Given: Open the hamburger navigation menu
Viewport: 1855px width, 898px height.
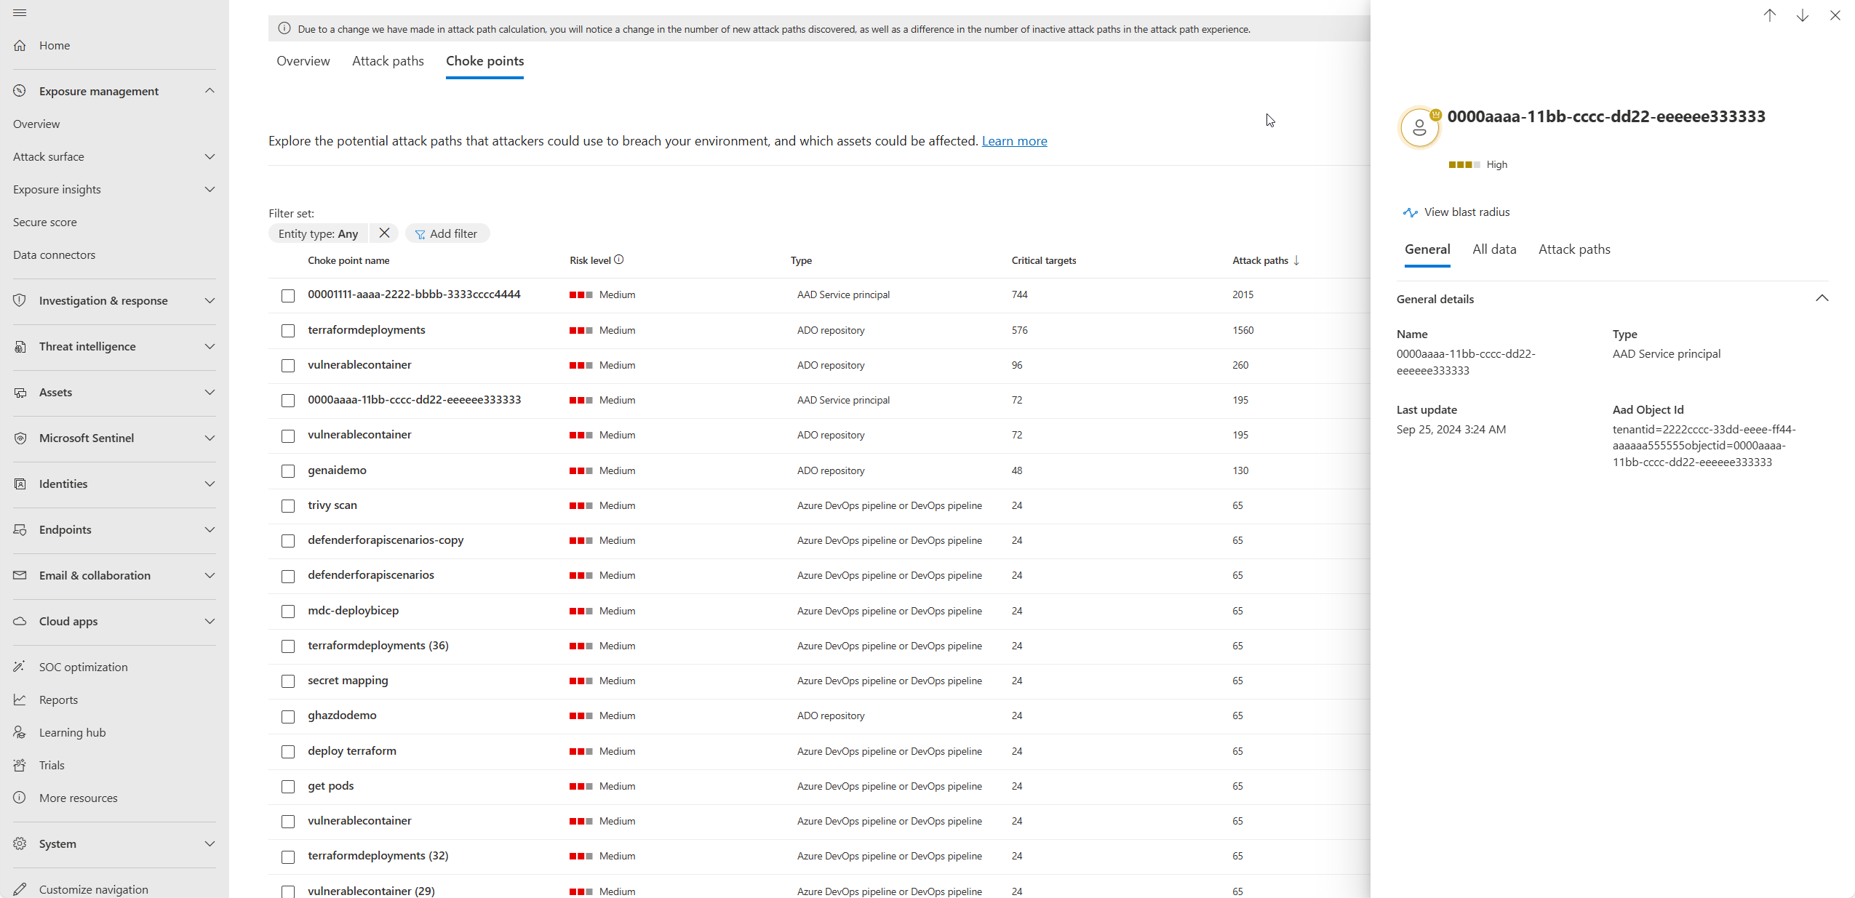Looking at the screenshot, I should (20, 13).
